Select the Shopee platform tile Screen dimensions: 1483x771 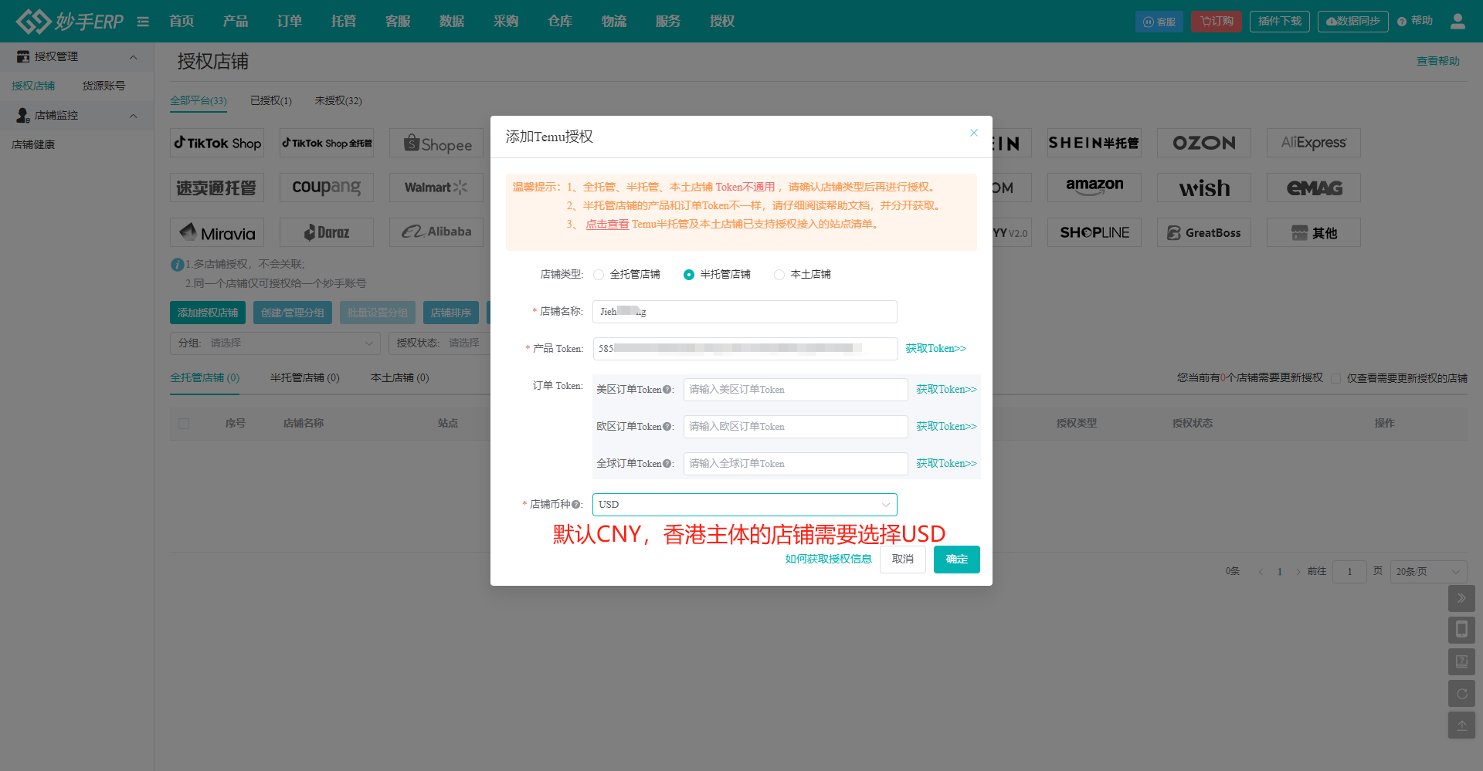436,143
